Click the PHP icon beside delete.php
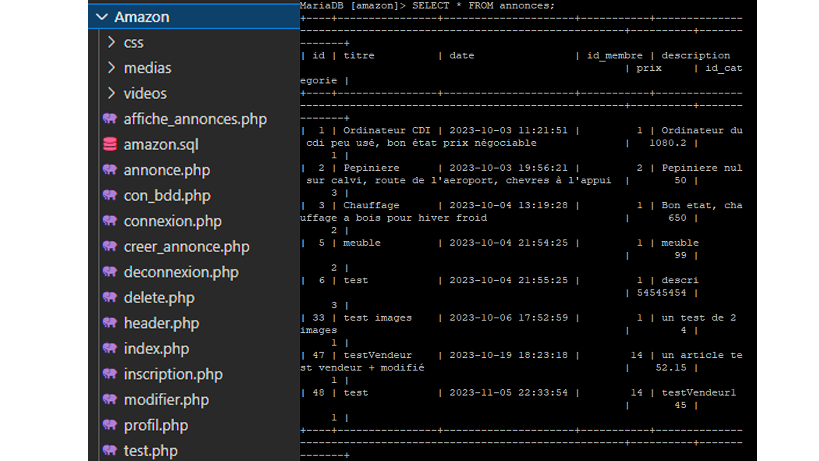This screenshot has height=461, width=819. tap(110, 298)
